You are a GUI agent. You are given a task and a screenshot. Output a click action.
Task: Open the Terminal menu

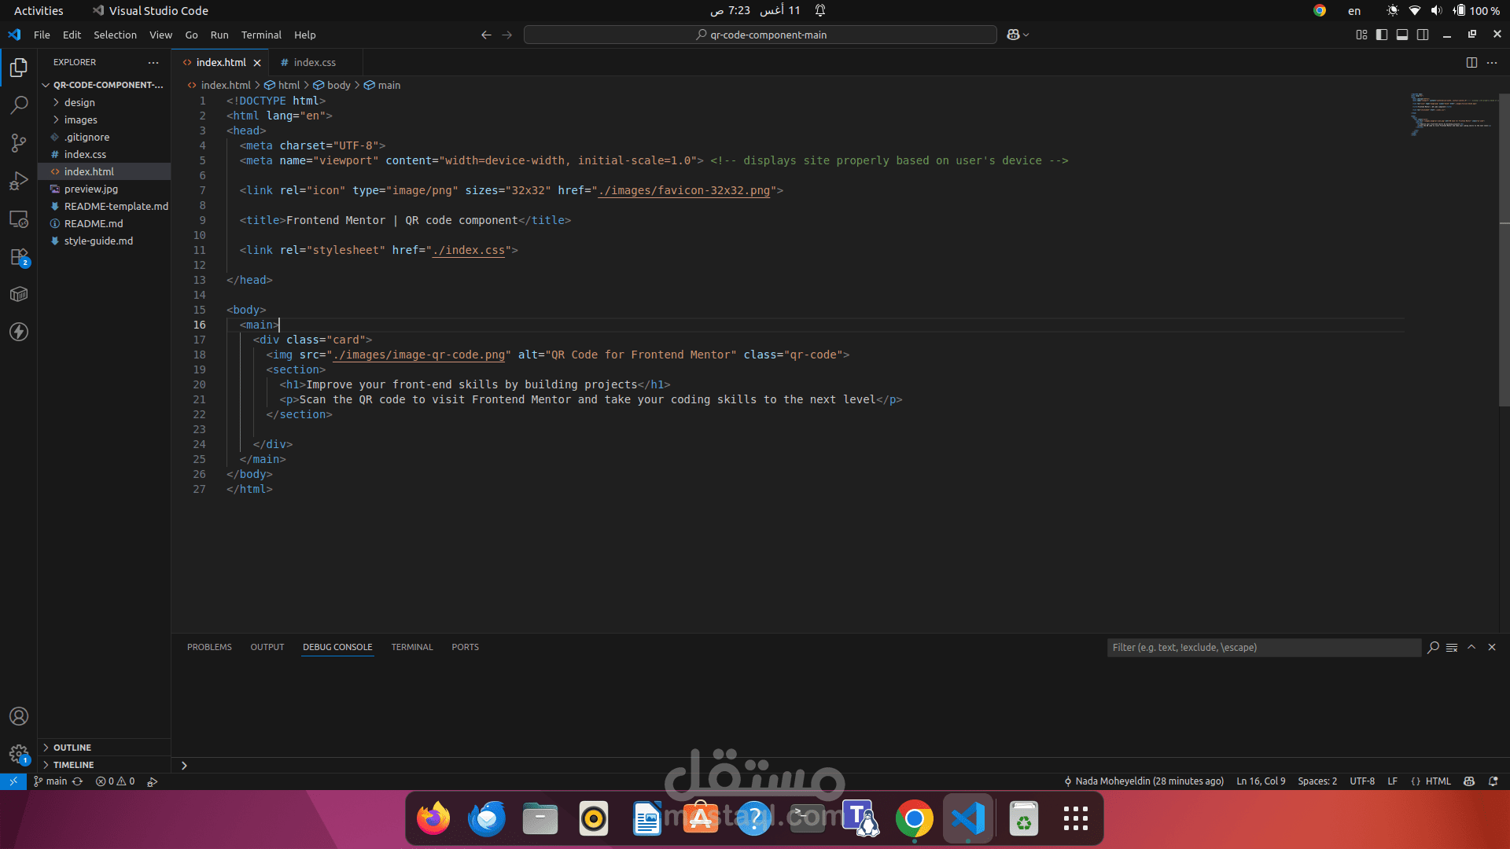point(261,35)
